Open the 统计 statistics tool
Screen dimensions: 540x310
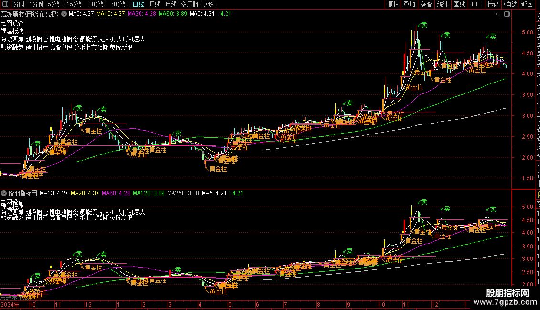click(x=443, y=4)
